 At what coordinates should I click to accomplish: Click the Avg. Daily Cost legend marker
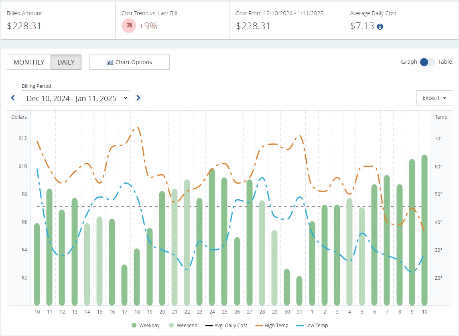pos(208,326)
